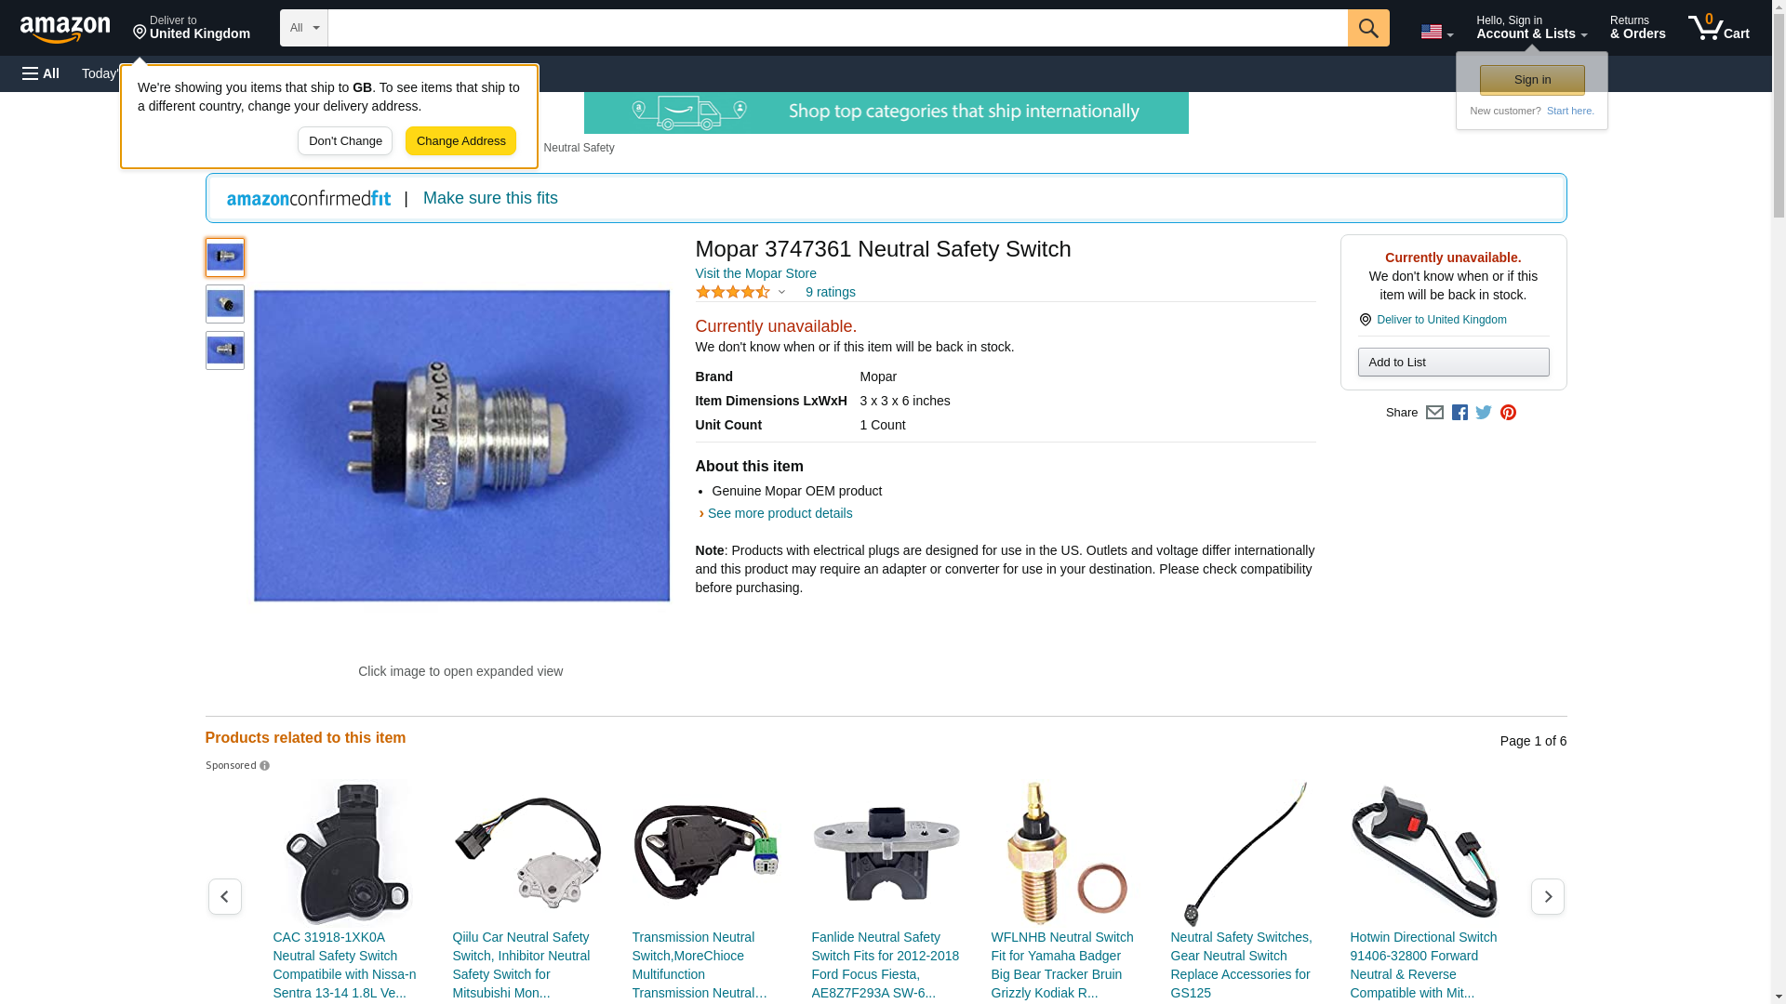This screenshot has height=1004, width=1786.
Task: Share product on Twitter icon
Action: tap(1484, 413)
